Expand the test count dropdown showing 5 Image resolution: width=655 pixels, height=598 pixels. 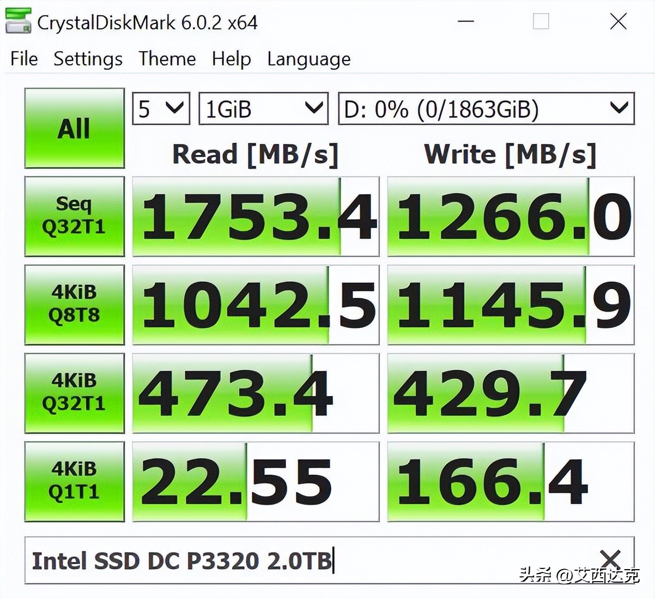pos(161,109)
